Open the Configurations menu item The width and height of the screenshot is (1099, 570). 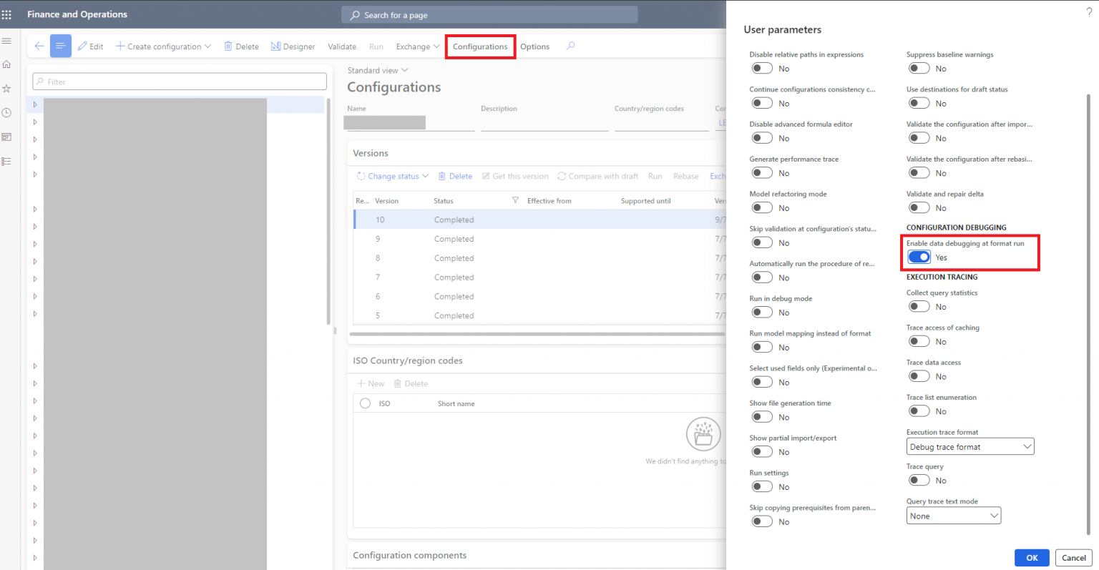pyautogui.click(x=480, y=46)
